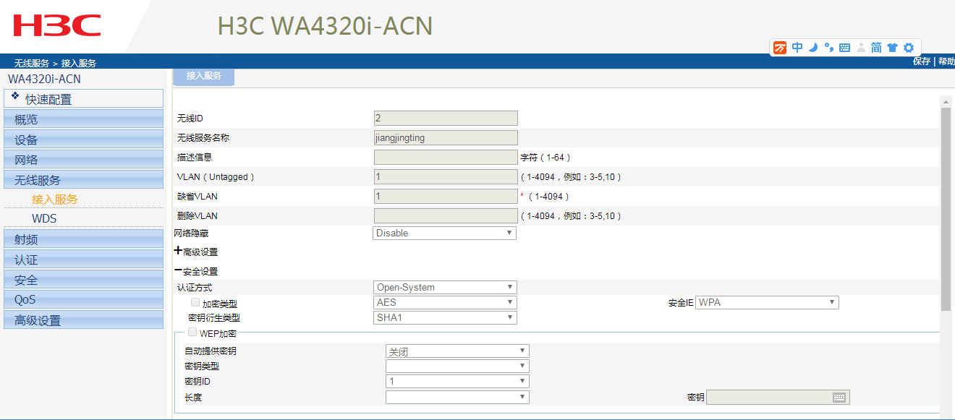Click the 快速配置 diamond icon
Image resolution: width=955 pixels, height=420 pixels.
[15, 95]
